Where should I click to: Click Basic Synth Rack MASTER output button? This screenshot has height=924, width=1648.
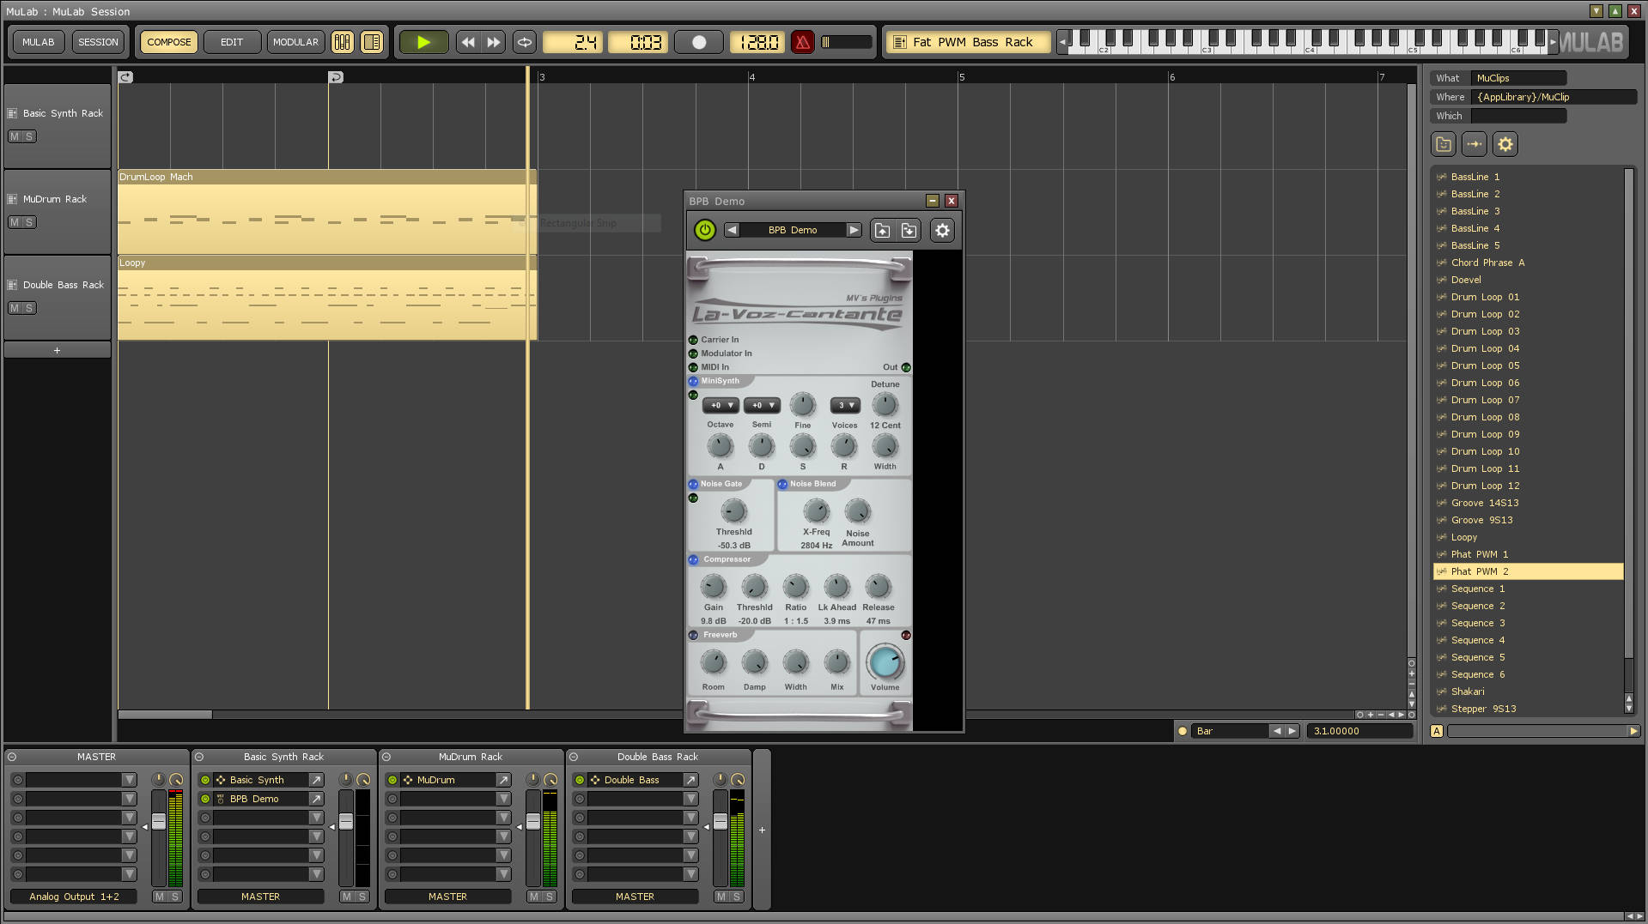pyautogui.click(x=260, y=897)
